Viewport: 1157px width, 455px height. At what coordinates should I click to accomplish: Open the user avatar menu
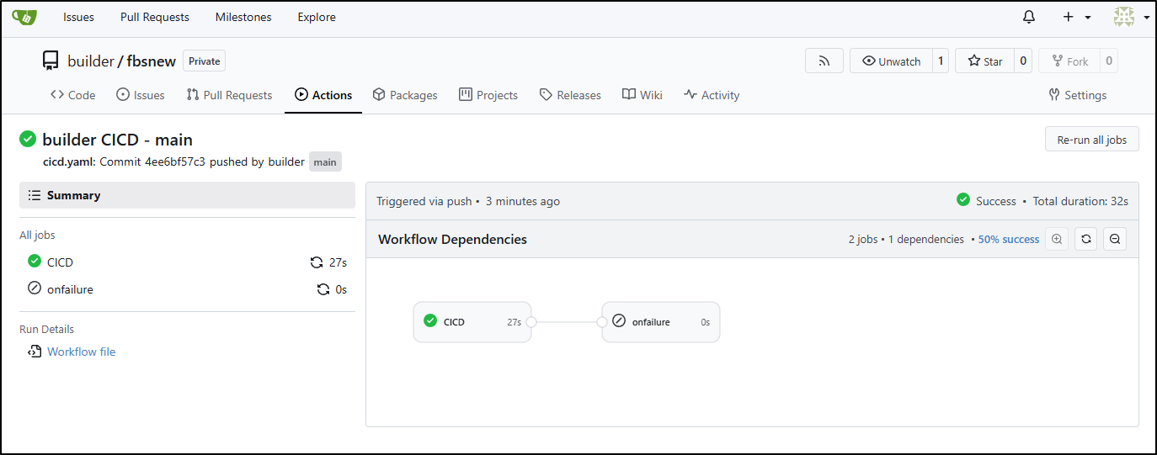coord(1131,17)
